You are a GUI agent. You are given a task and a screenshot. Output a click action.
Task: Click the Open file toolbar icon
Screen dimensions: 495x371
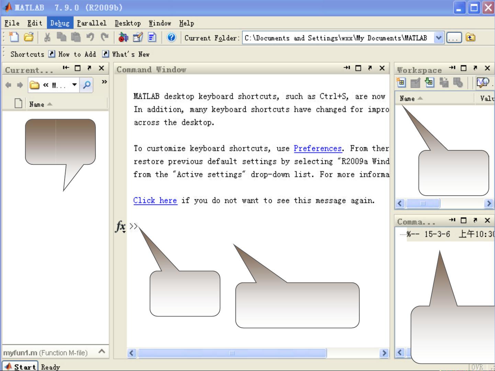[29, 37]
